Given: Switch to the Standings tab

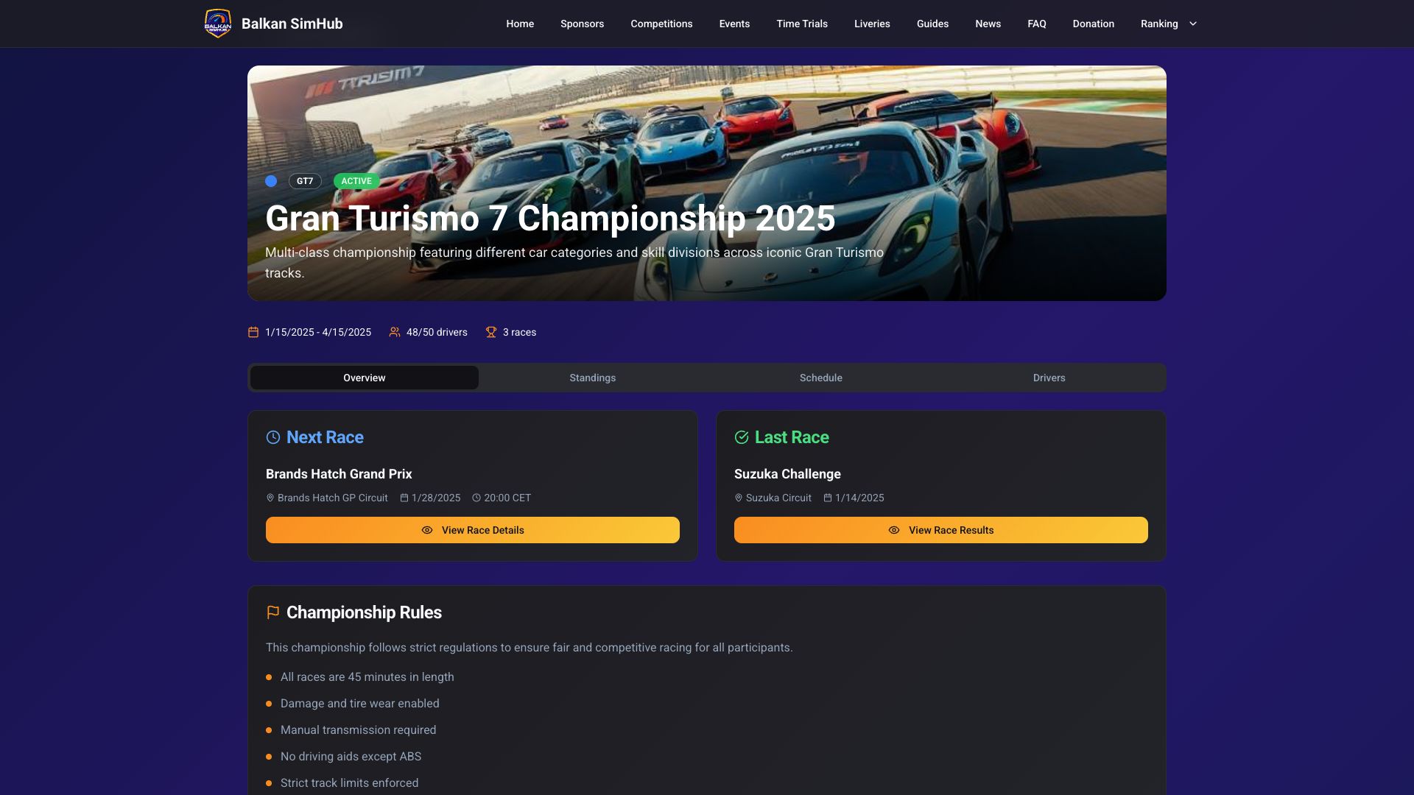Looking at the screenshot, I should [593, 378].
